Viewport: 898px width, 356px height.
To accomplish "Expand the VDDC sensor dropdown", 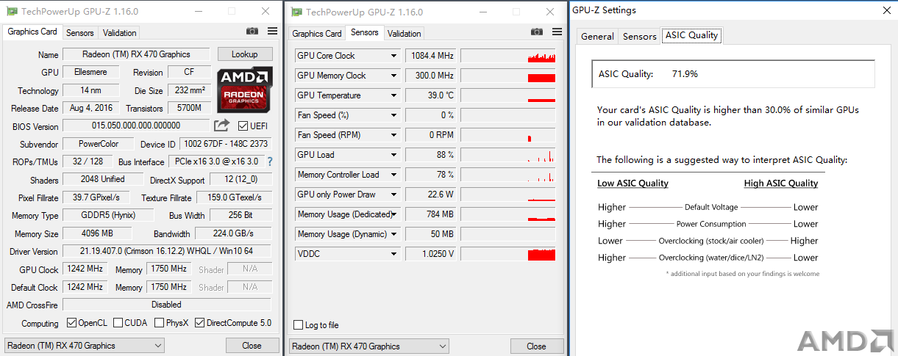I will click(393, 254).
